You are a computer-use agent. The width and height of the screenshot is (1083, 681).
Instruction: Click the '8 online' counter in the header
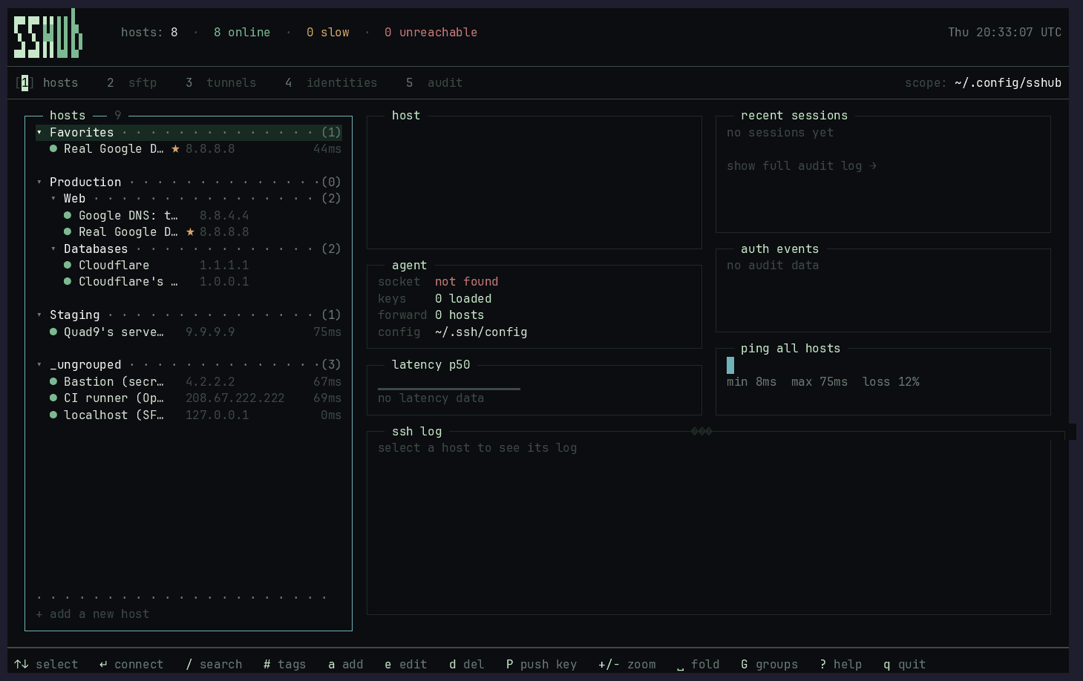click(x=242, y=32)
